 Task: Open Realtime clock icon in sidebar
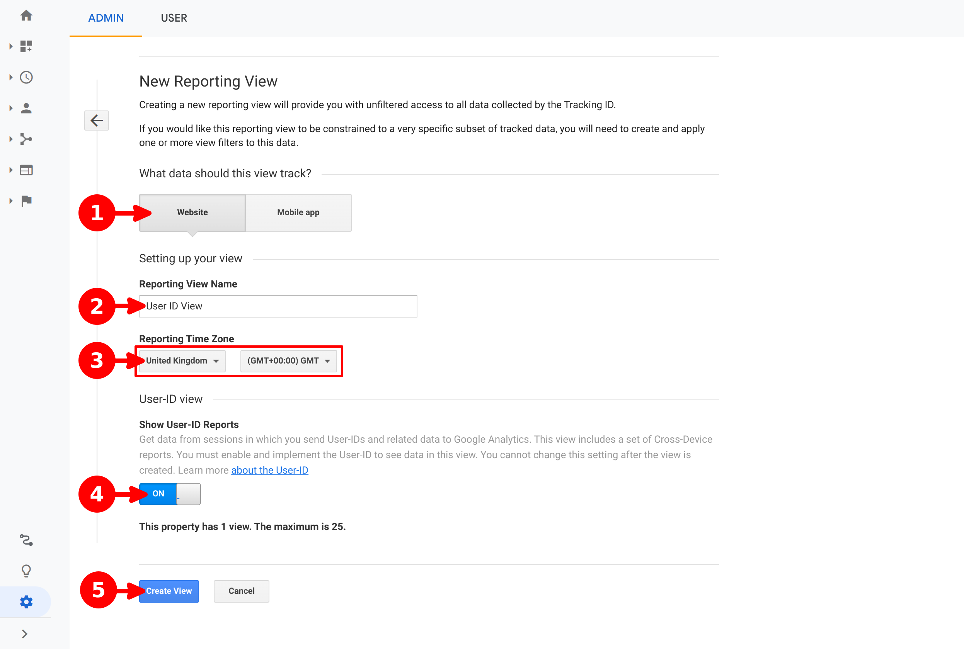coord(26,77)
